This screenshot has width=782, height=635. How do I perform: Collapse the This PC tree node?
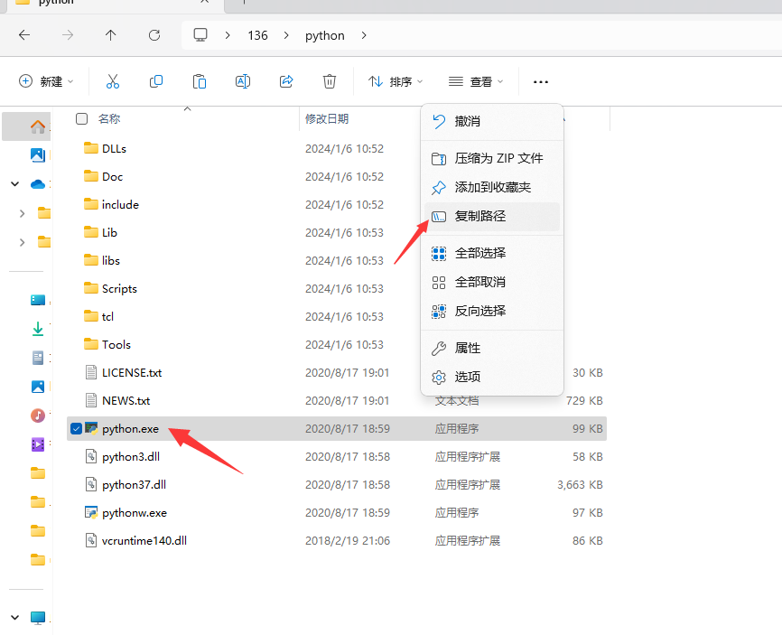pos(15,618)
